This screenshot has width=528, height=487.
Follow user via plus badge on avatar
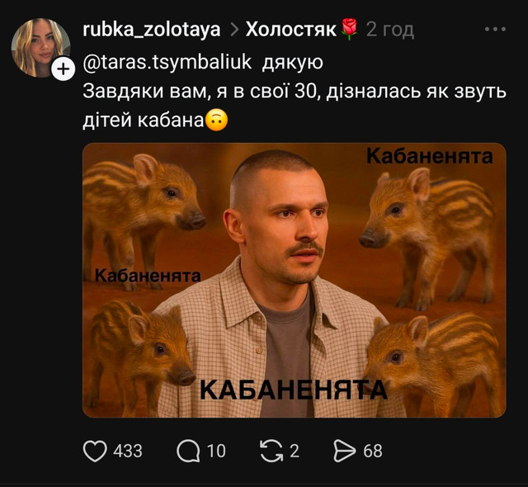pos(63,69)
